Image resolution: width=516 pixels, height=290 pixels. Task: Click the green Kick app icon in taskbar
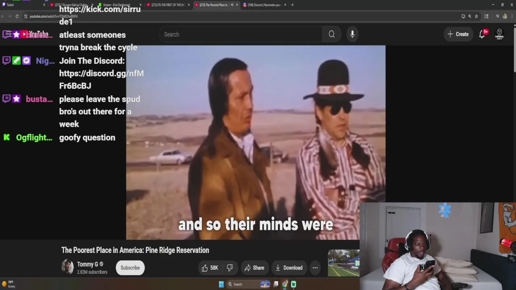[293, 284]
